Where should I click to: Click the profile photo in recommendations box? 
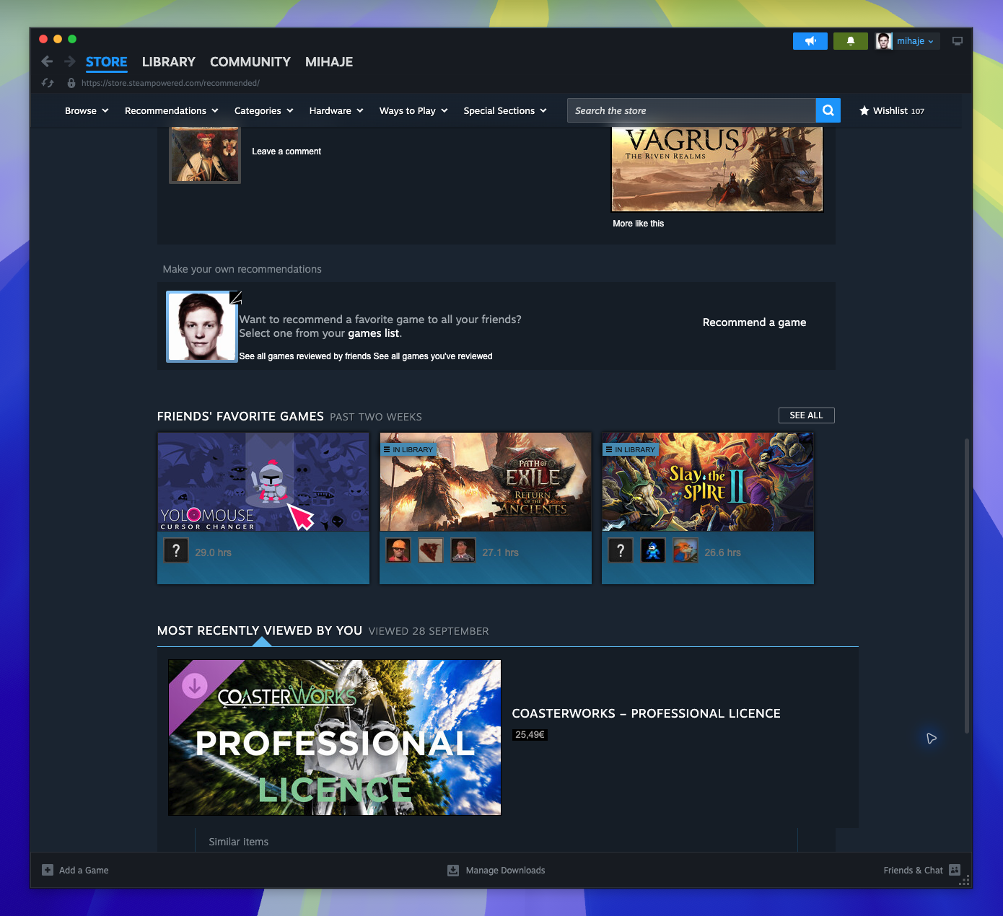point(202,326)
